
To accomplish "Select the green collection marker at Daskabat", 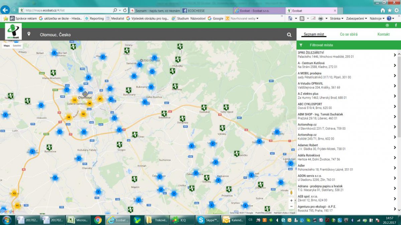I will point(204,107).
